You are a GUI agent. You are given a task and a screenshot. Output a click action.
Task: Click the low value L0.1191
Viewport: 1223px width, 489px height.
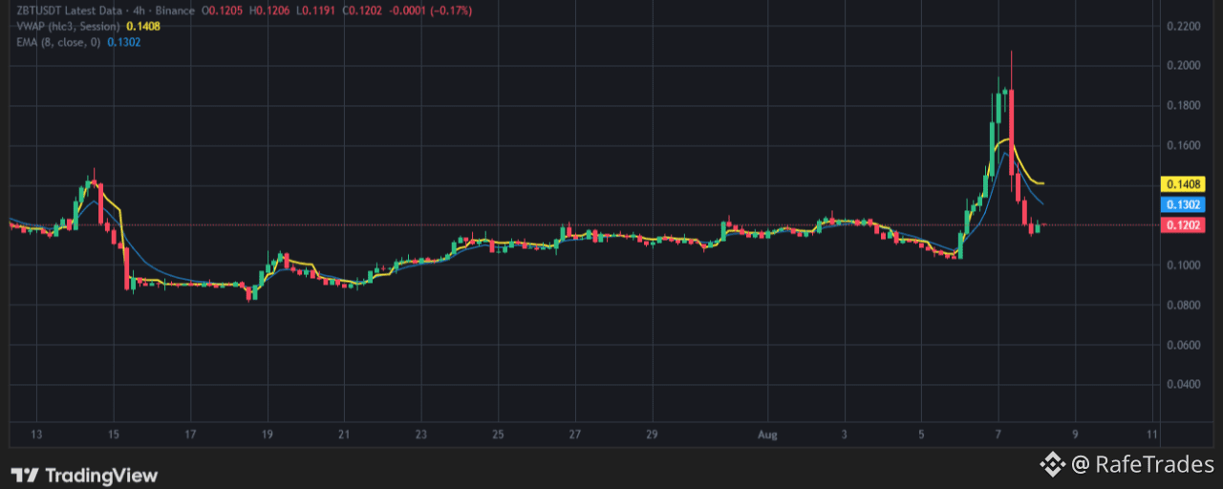point(313,10)
